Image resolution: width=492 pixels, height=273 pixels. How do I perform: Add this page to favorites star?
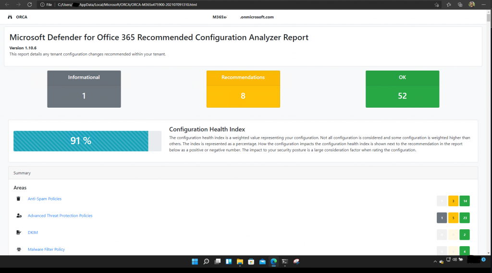coord(436,5)
